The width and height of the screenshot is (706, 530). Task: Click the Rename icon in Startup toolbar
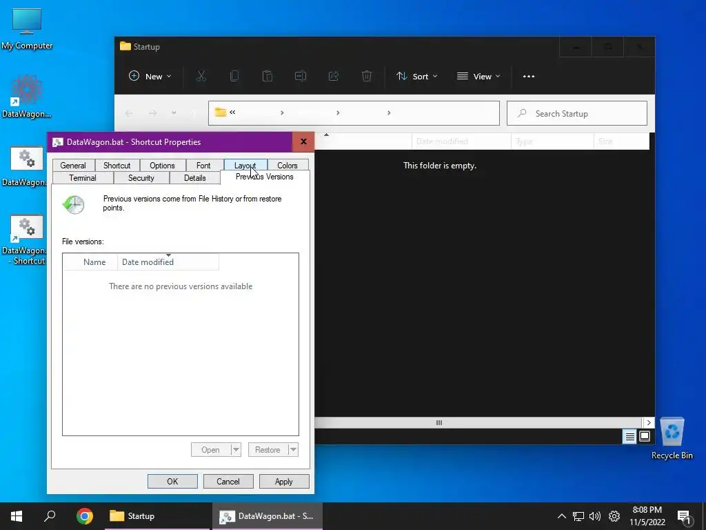coord(301,76)
